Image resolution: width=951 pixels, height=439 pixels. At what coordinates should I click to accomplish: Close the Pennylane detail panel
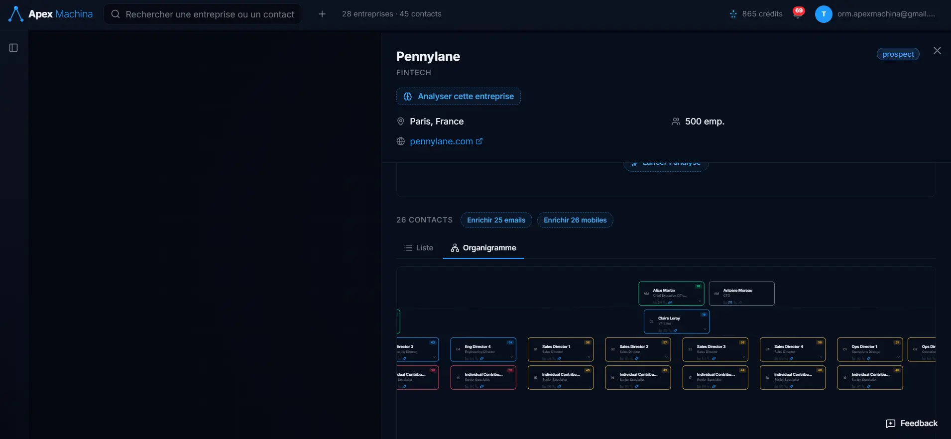click(x=937, y=51)
